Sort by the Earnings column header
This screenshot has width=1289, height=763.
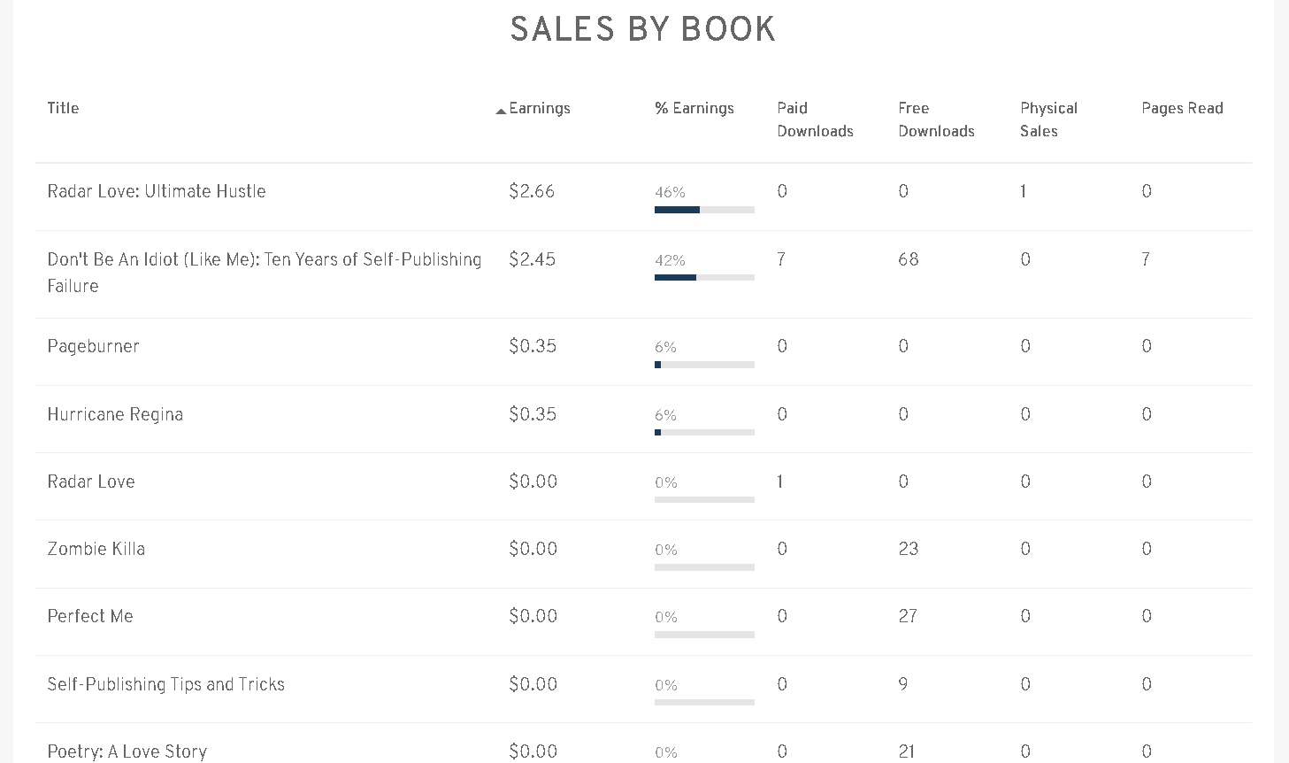540,108
